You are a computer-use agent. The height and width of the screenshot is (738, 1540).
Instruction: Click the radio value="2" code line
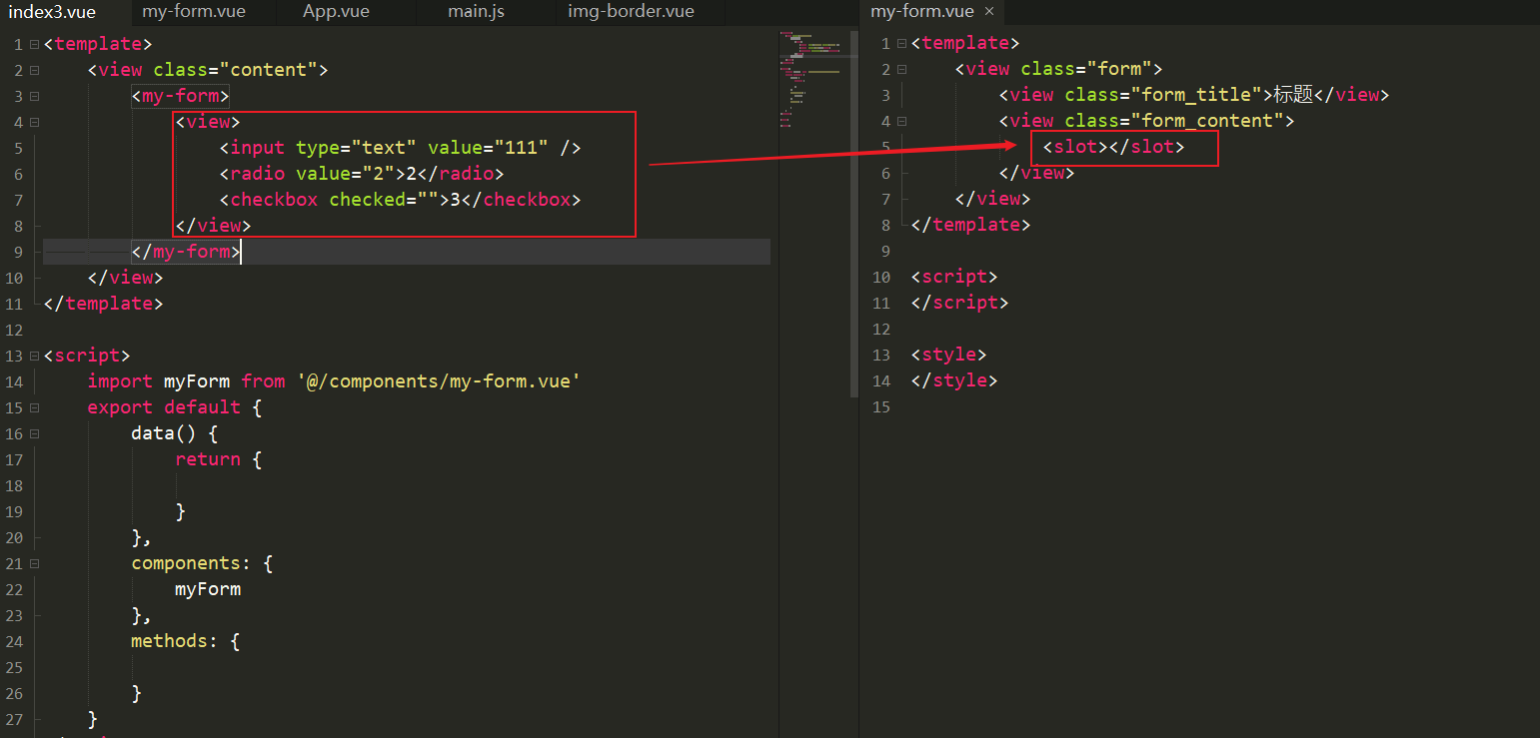pos(361,174)
